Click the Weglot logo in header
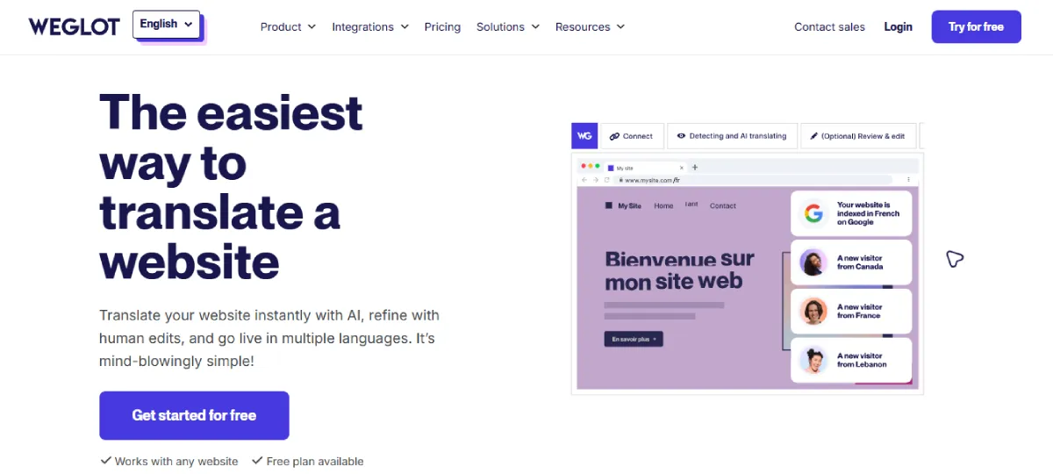The height and width of the screenshot is (474, 1053). pos(74,26)
